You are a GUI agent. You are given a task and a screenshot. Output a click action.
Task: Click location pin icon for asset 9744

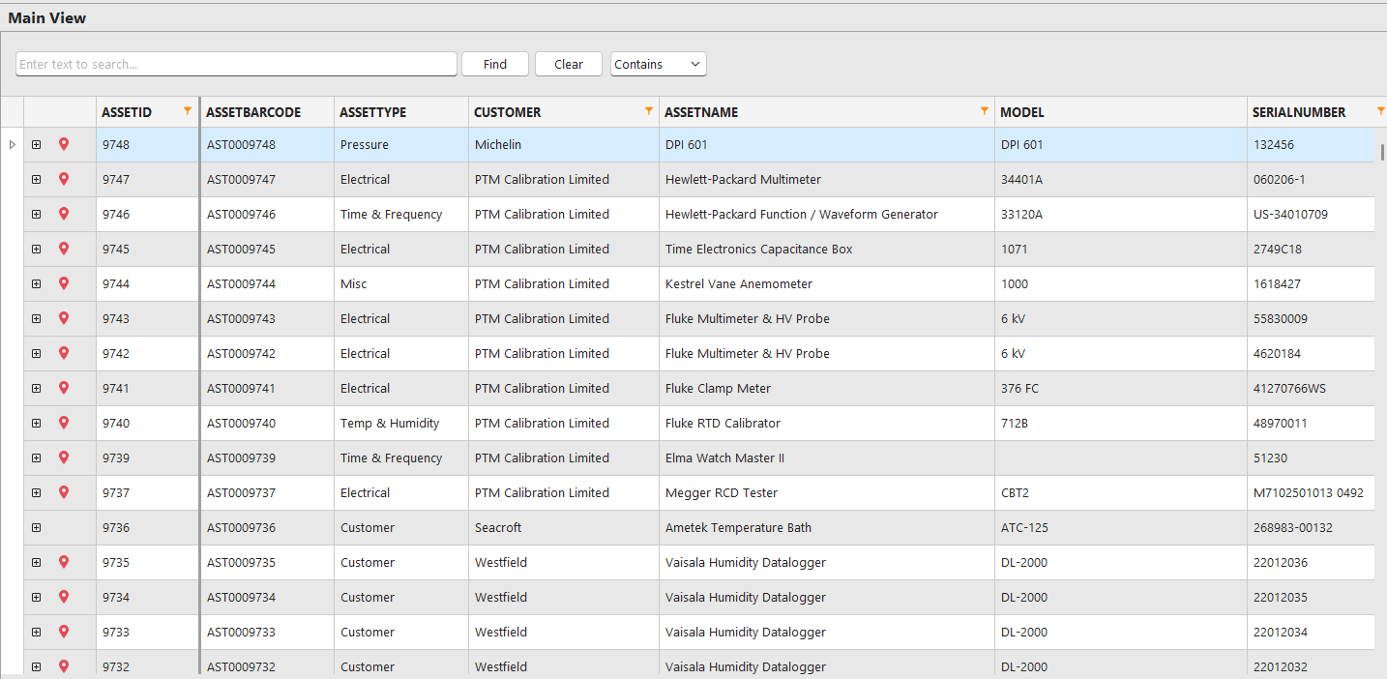[x=64, y=283]
